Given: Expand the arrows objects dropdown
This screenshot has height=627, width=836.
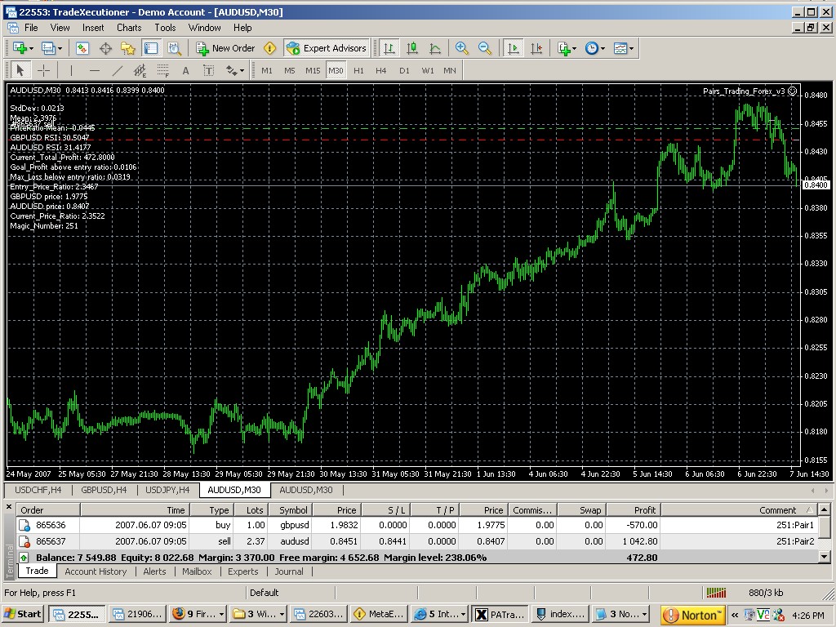Looking at the screenshot, I should [x=242, y=70].
